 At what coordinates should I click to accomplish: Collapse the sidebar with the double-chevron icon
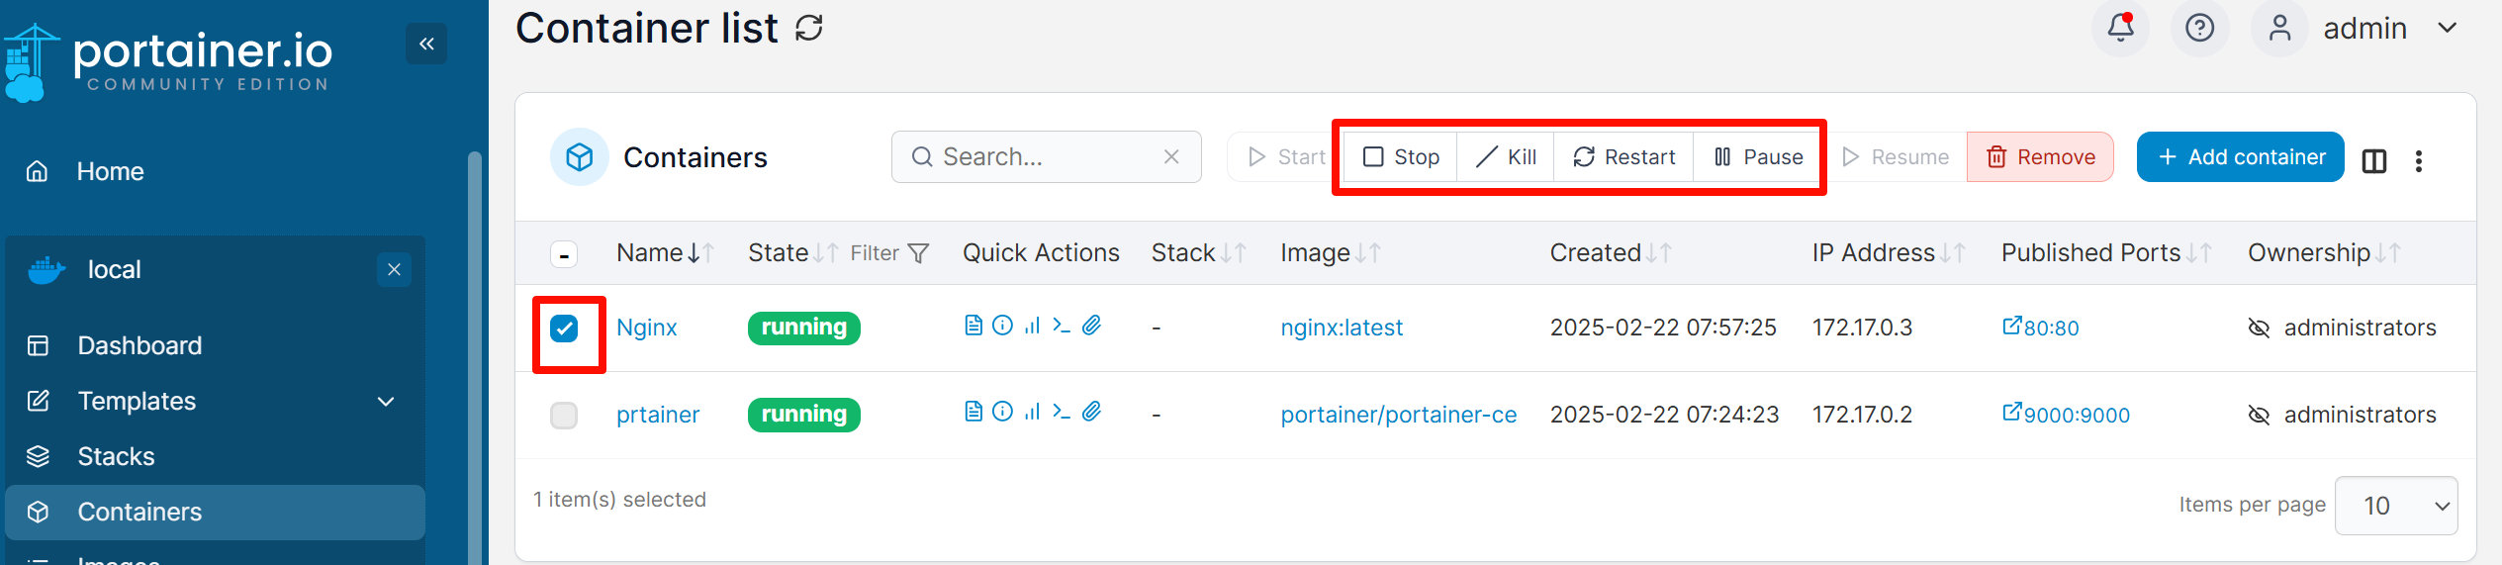tap(426, 44)
